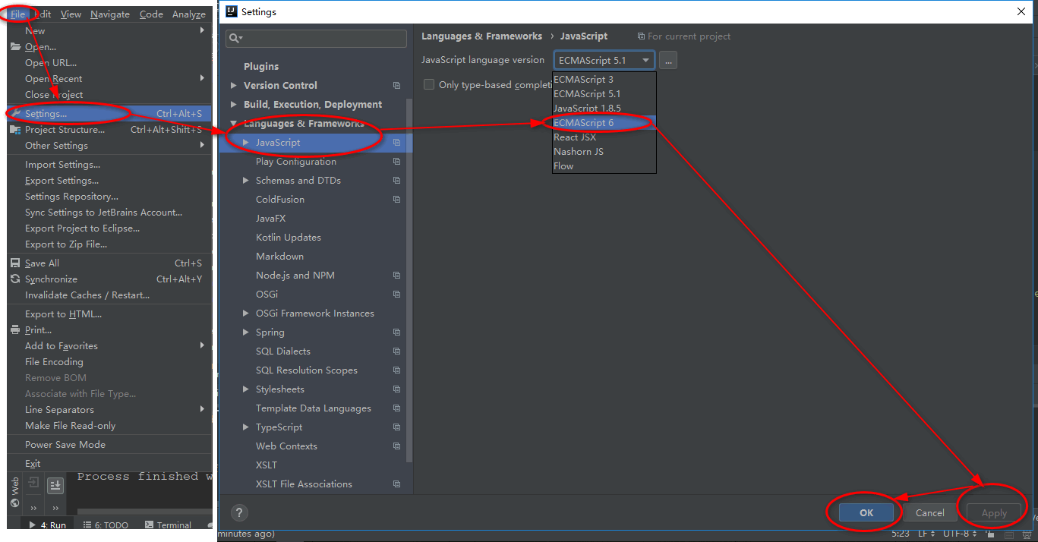Open the View menu
Screen dimensions: 1038x542
[x=71, y=14]
